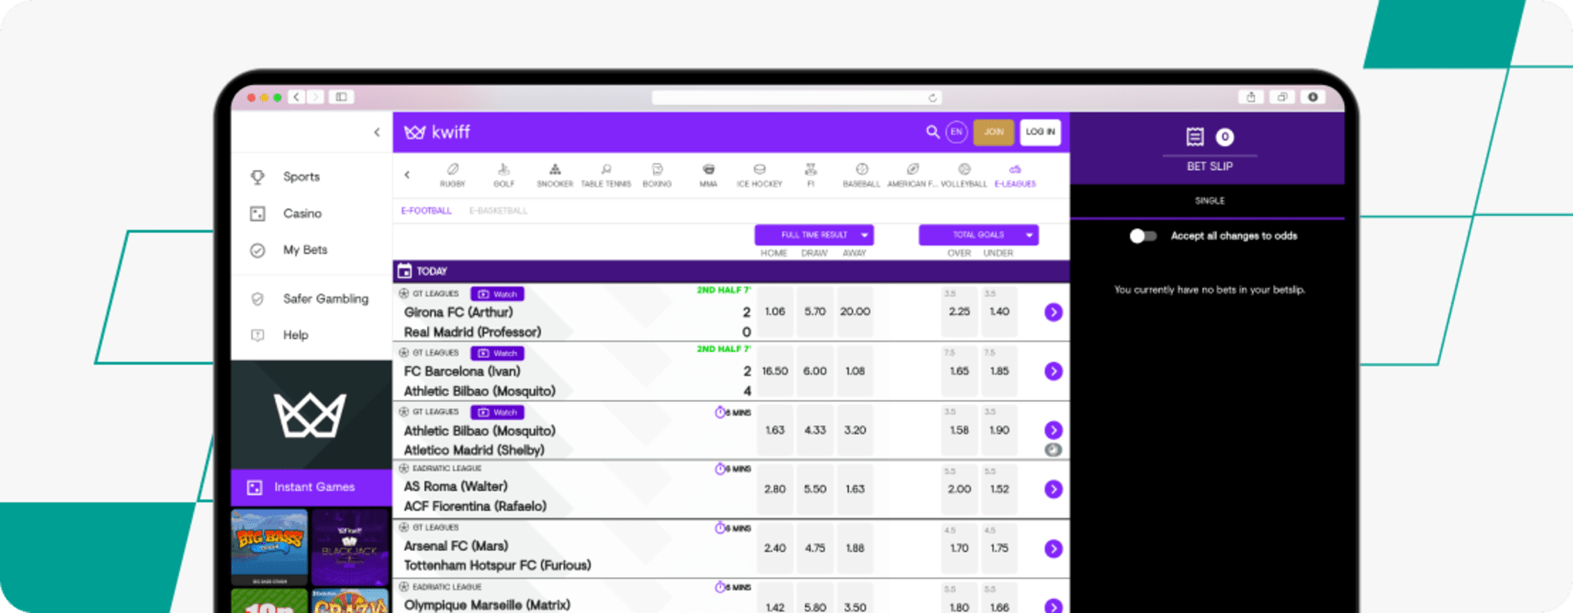
Task: Show previous sports in category bar
Action: point(407,175)
